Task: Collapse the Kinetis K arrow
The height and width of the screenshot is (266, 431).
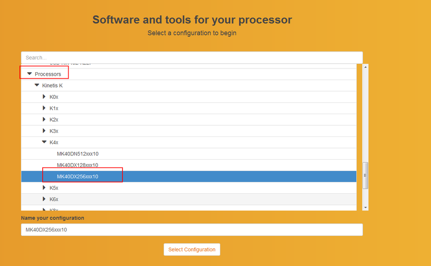Action: (x=37, y=85)
